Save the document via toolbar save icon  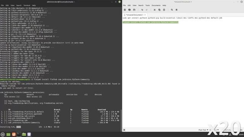coord(134,10)
